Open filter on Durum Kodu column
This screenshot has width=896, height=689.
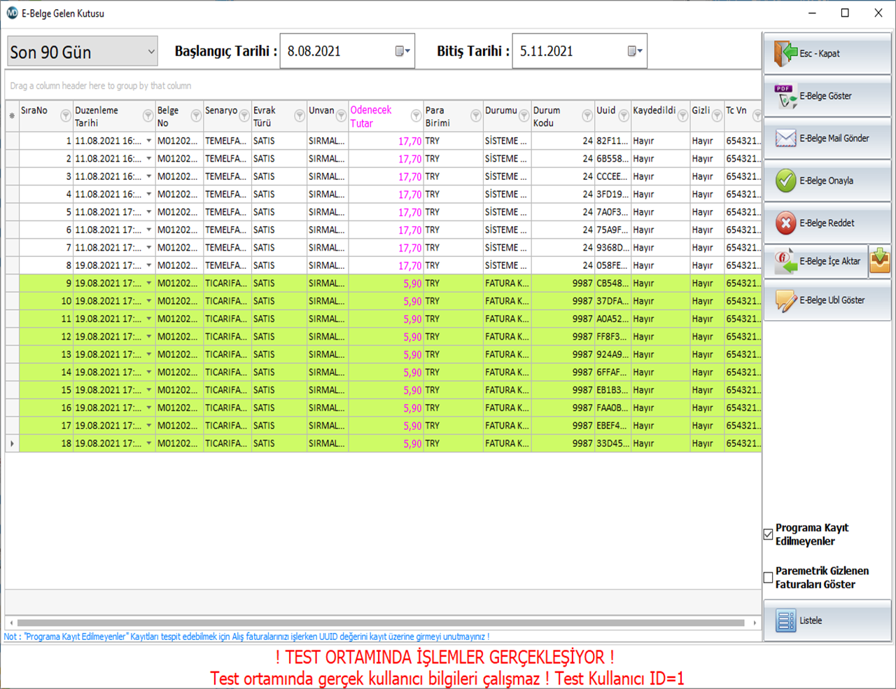587,116
